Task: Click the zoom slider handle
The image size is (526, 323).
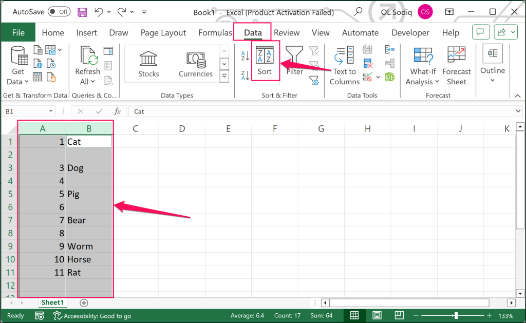Action: [x=456, y=315]
